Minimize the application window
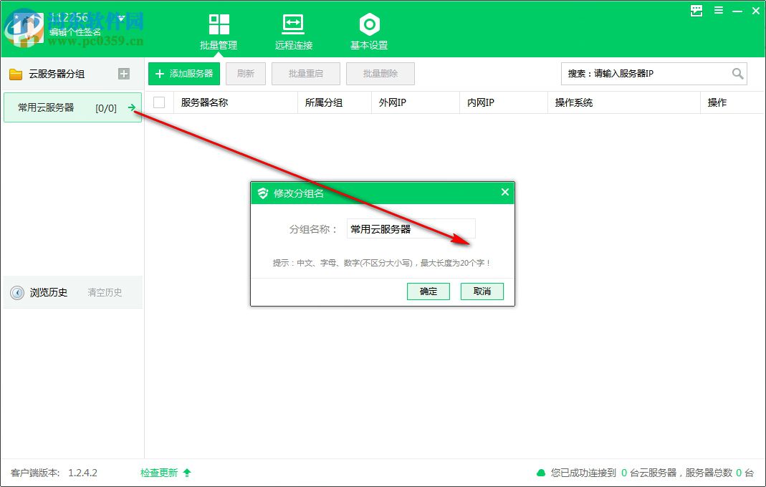The height and width of the screenshot is (487, 766). click(x=737, y=11)
